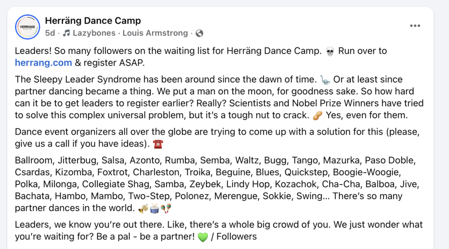Viewport: 449px width, 249px height.
Task: Follow the herrang.com link
Action: coord(43,62)
